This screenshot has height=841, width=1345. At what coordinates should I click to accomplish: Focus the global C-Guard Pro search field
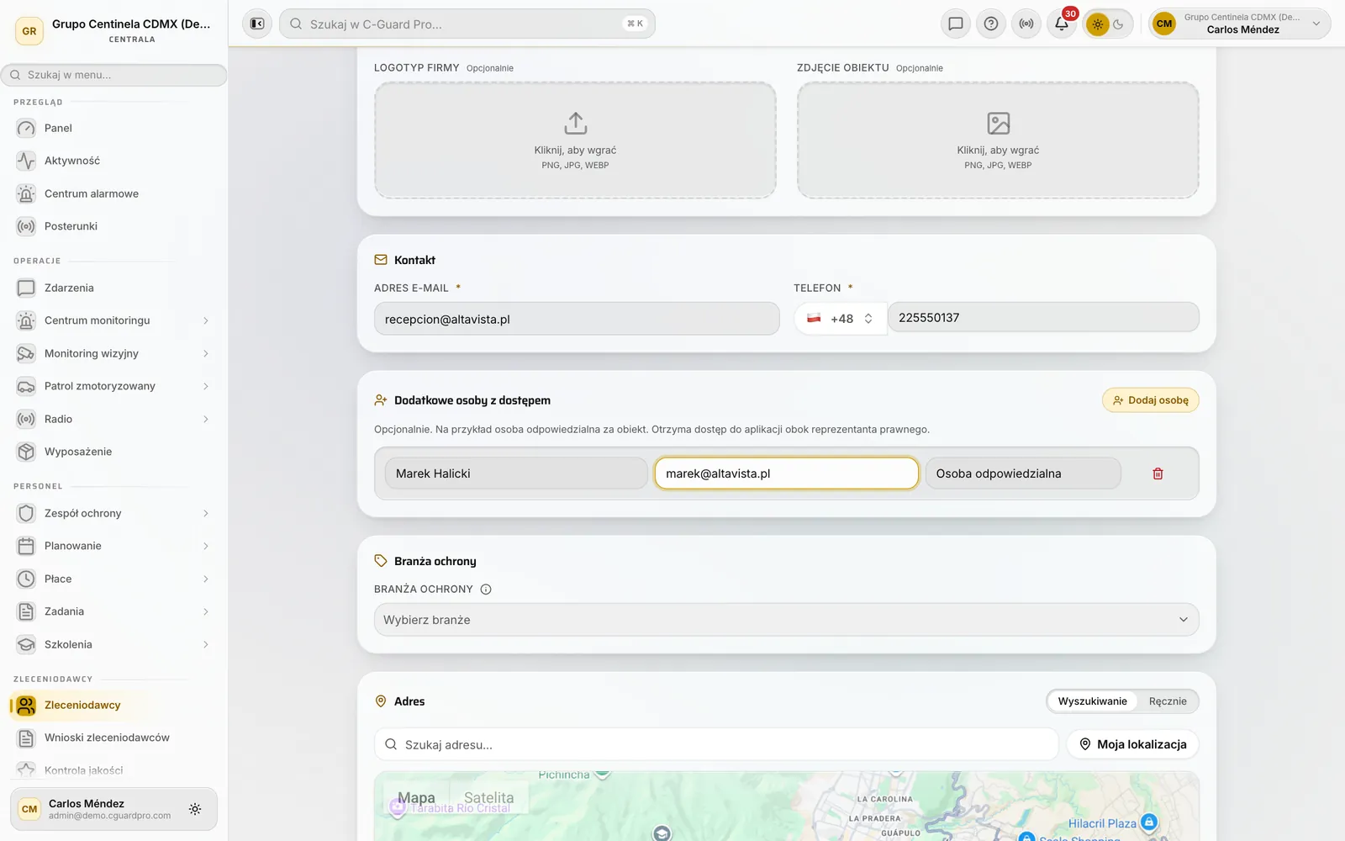tap(467, 24)
